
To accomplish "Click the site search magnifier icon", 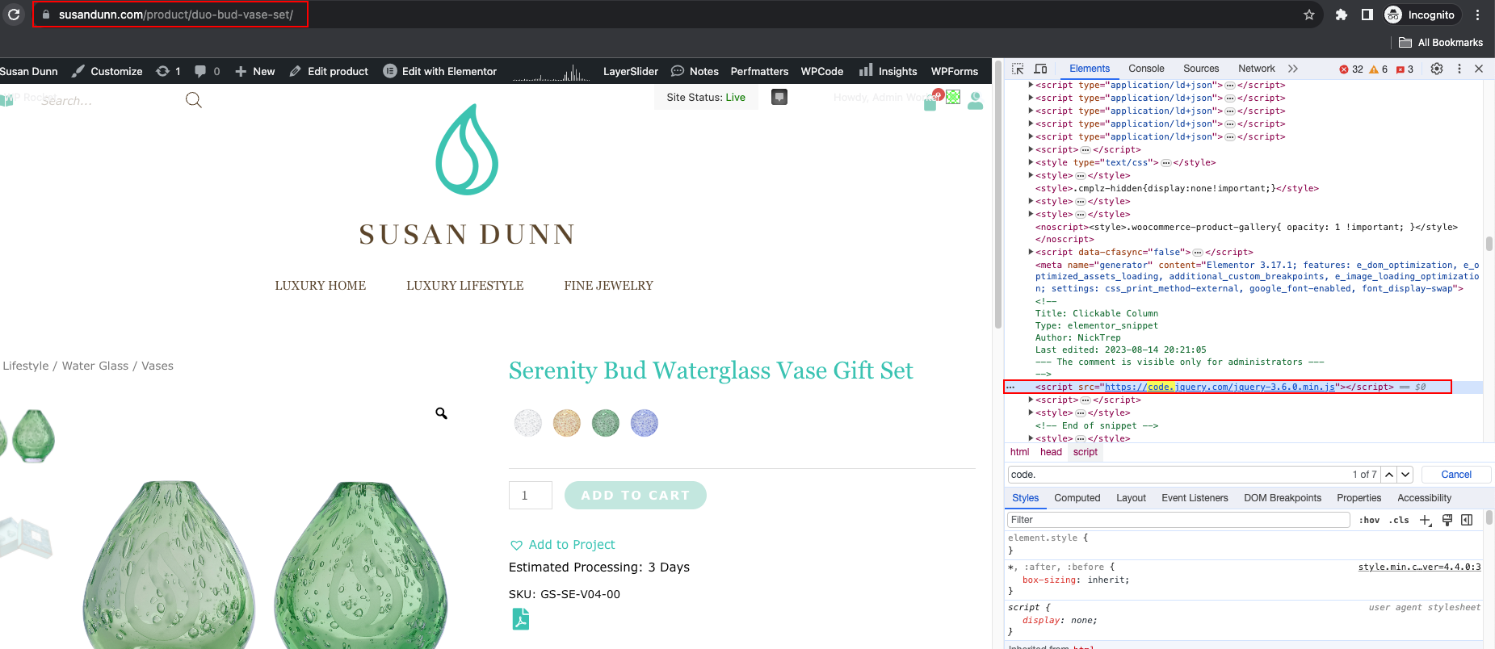I will (194, 100).
